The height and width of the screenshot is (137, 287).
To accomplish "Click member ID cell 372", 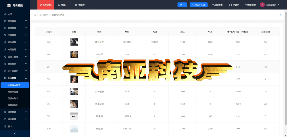I will [49, 42].
